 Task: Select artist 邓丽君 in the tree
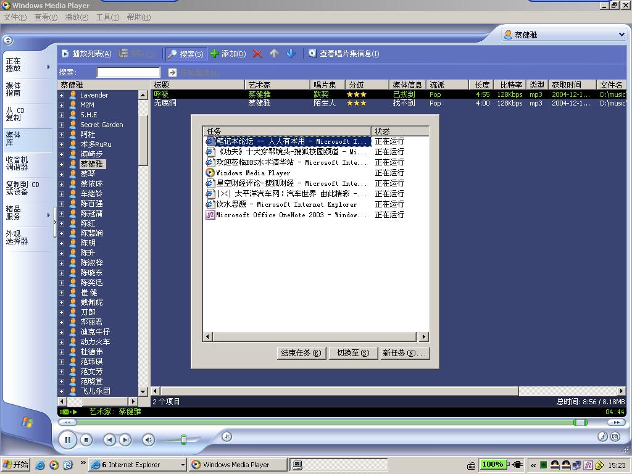91,322
